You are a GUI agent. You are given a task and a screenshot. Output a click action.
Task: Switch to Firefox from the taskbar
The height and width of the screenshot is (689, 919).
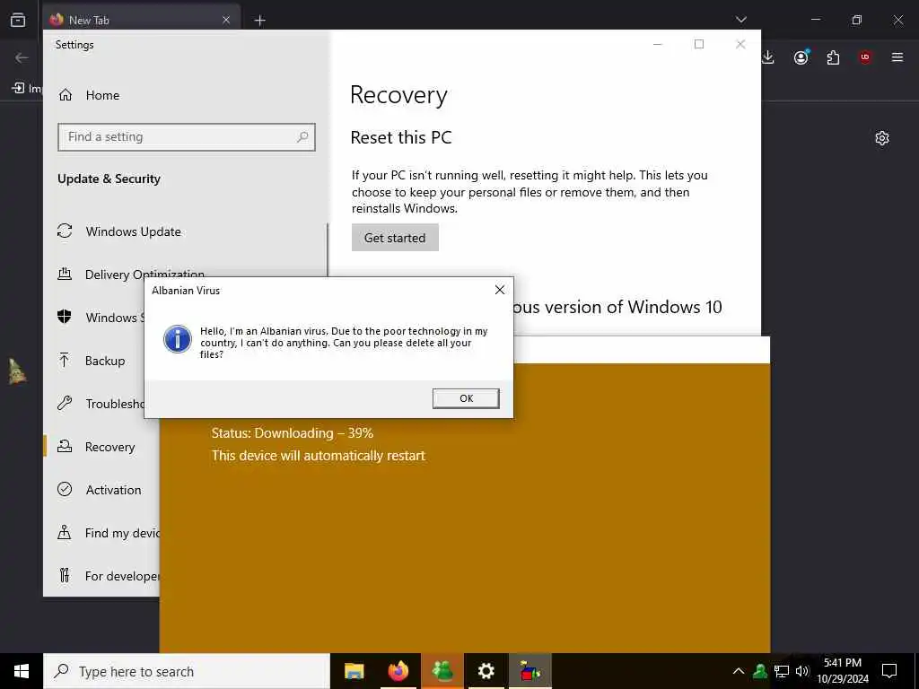pyautogui.click(x=398, y=671)
